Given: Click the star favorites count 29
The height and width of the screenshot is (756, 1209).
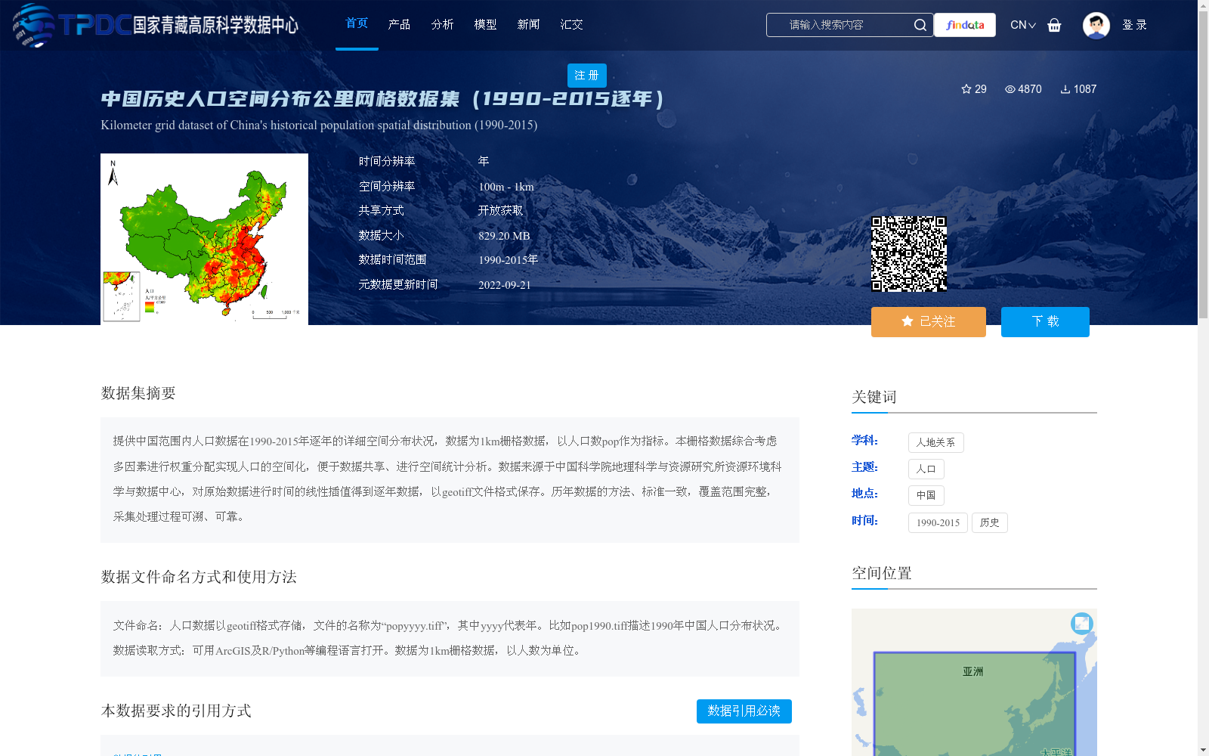Looking at the screenshot, I should [973, 89].
